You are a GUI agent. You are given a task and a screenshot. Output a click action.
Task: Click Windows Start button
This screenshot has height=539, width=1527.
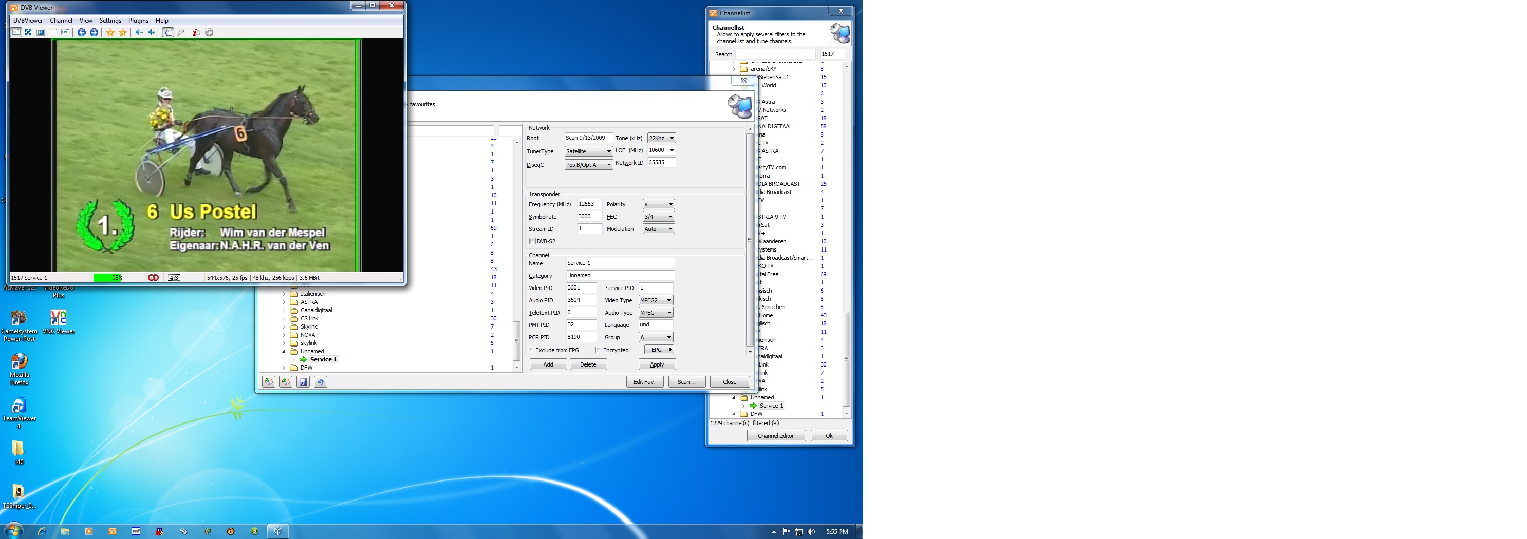(x=14, y=531)
